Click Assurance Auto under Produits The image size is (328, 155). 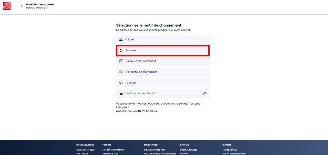pyautogui.click(x=110, y=154)
